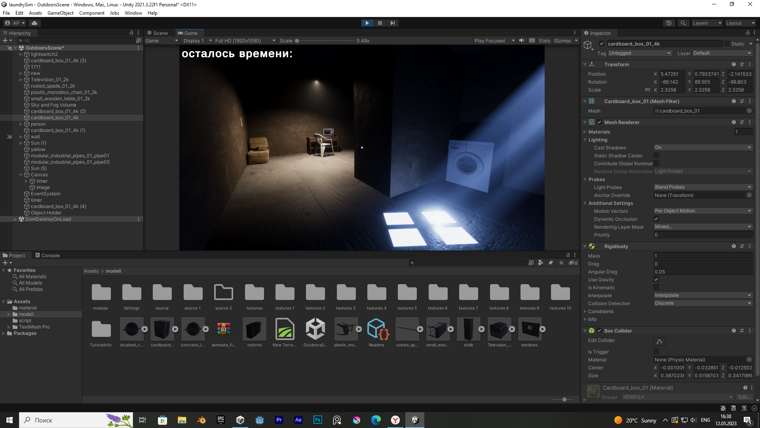Open Transform component help icon

coord(734,64)
